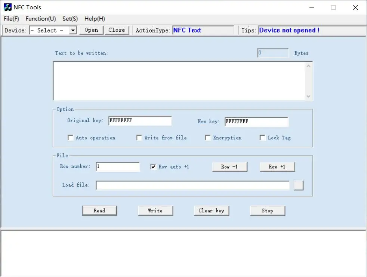Enable the Write from file checkbox

(139, 138)
